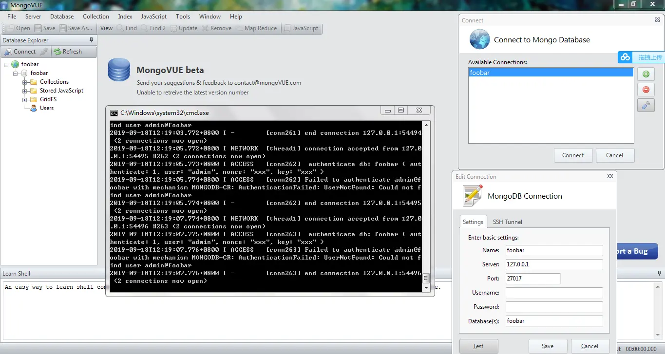This screenshot has width=665, height=354.
Task: Collapse the foobar database node
Action: pyautogui.click(x=16, y=73)
